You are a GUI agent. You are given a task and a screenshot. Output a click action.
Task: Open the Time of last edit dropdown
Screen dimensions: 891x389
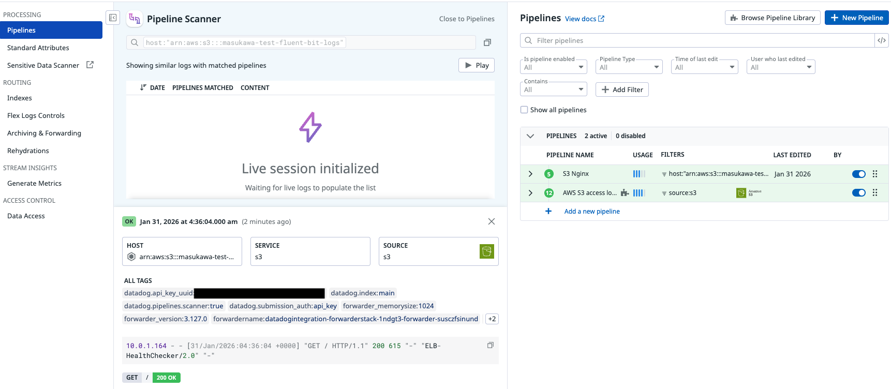pos(704,67)
